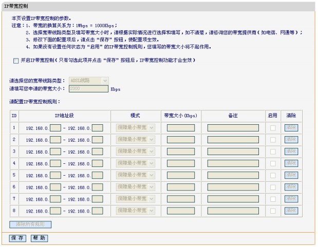
Task: Toggle the enable checkbox for rule 6
Action: [x=273, y=187]
